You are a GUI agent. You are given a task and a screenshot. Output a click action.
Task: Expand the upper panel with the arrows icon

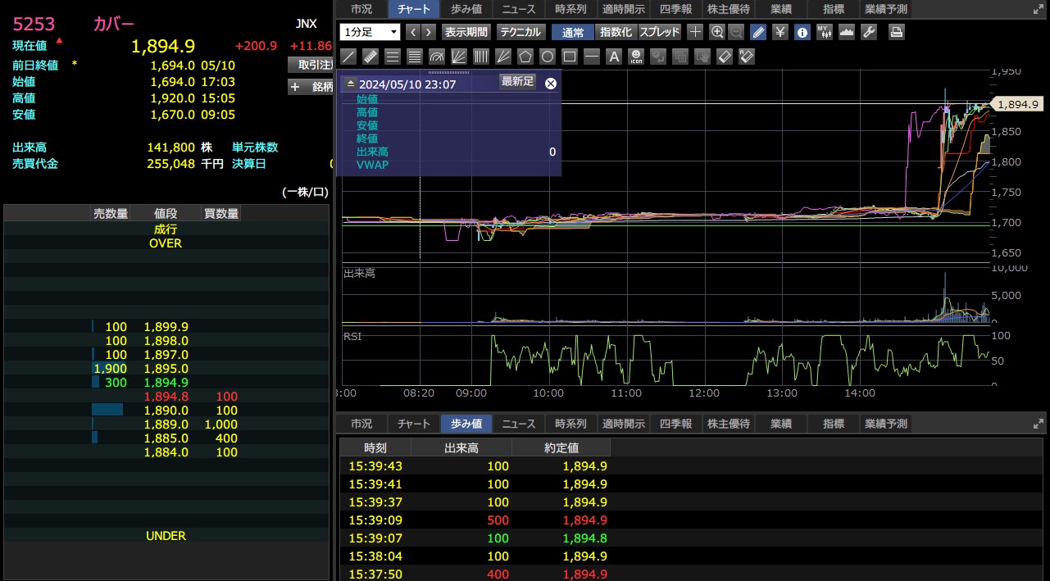point(1039,9)
